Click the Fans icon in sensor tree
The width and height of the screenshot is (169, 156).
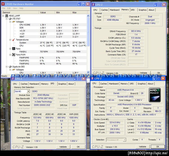click(14, 49)
